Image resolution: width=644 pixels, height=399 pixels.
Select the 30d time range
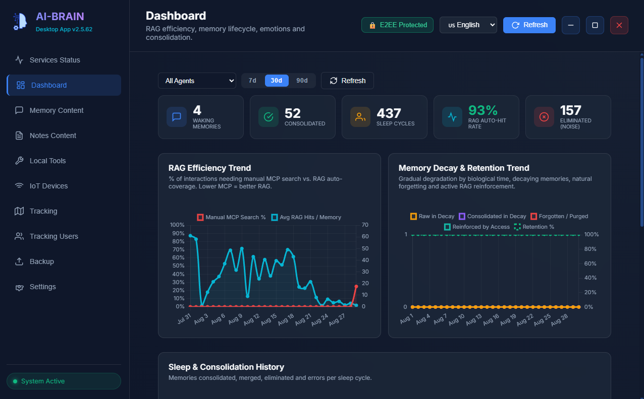pos(277,81)
